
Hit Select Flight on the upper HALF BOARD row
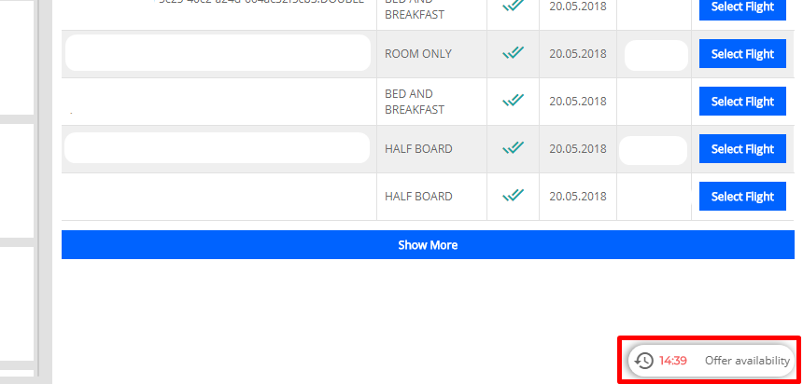742,149
